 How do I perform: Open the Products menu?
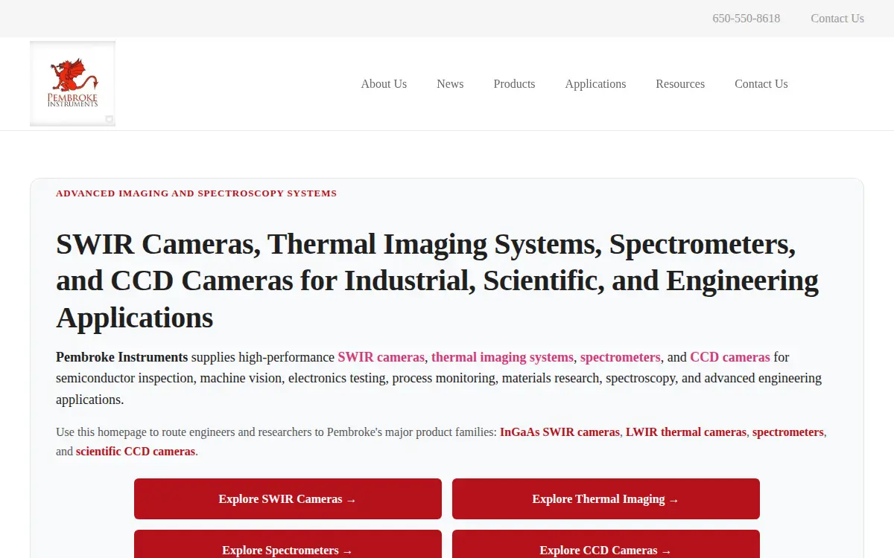click(x=514, y=84)
